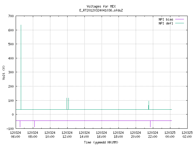Click the x-axis tick 120324 20:00
Viewport: 193px width, 145px height.
pos(135,135)
